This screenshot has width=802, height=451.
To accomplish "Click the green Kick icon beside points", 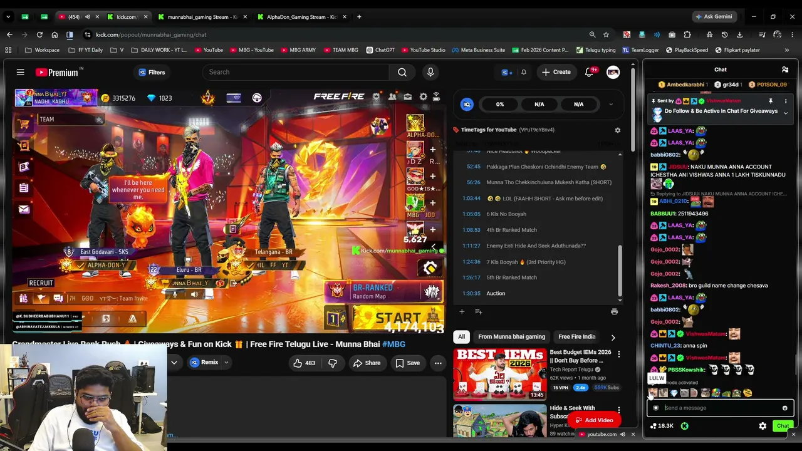I will coord(684,426).
